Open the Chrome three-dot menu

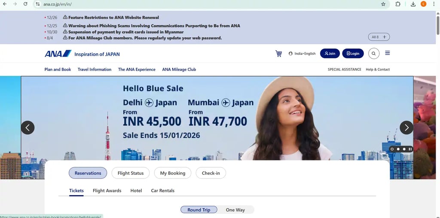click(x=434, y=4)
